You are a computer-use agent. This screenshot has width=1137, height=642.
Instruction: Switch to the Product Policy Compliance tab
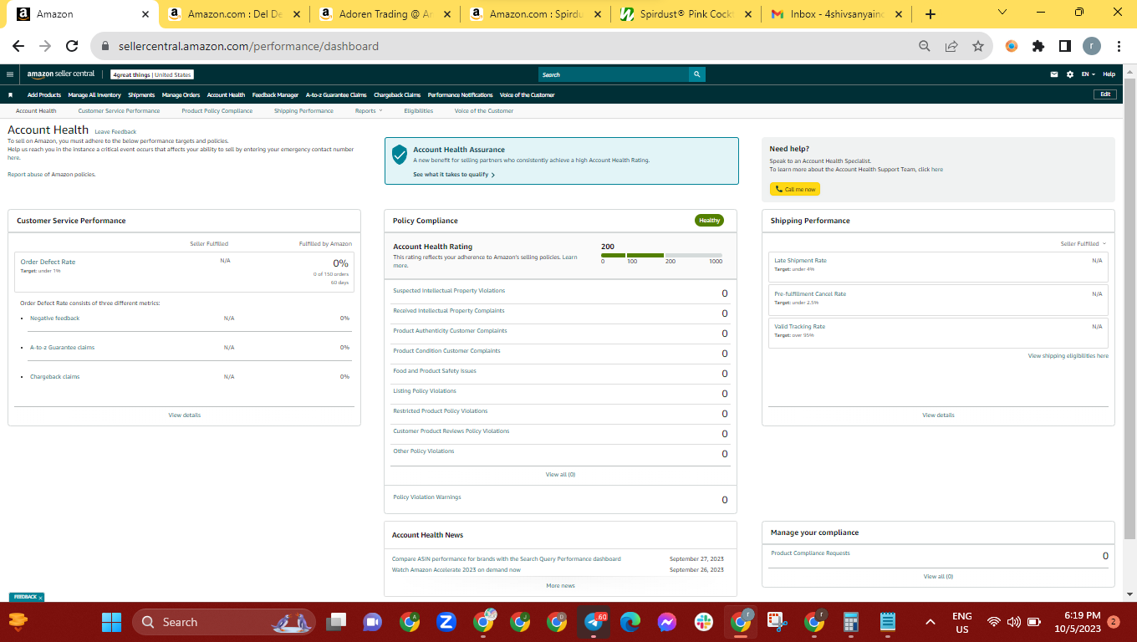[217, 110]
